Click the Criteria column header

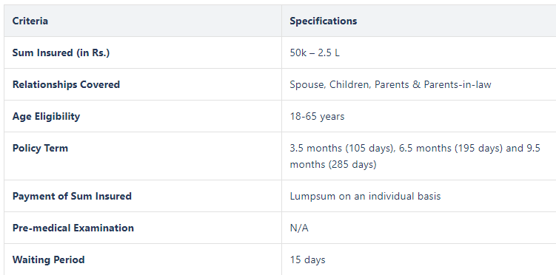click(30, 21)
